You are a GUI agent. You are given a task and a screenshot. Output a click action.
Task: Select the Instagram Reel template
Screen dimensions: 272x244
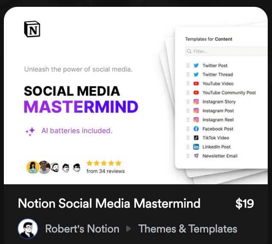pyautogui.click(x=218, y=120)
